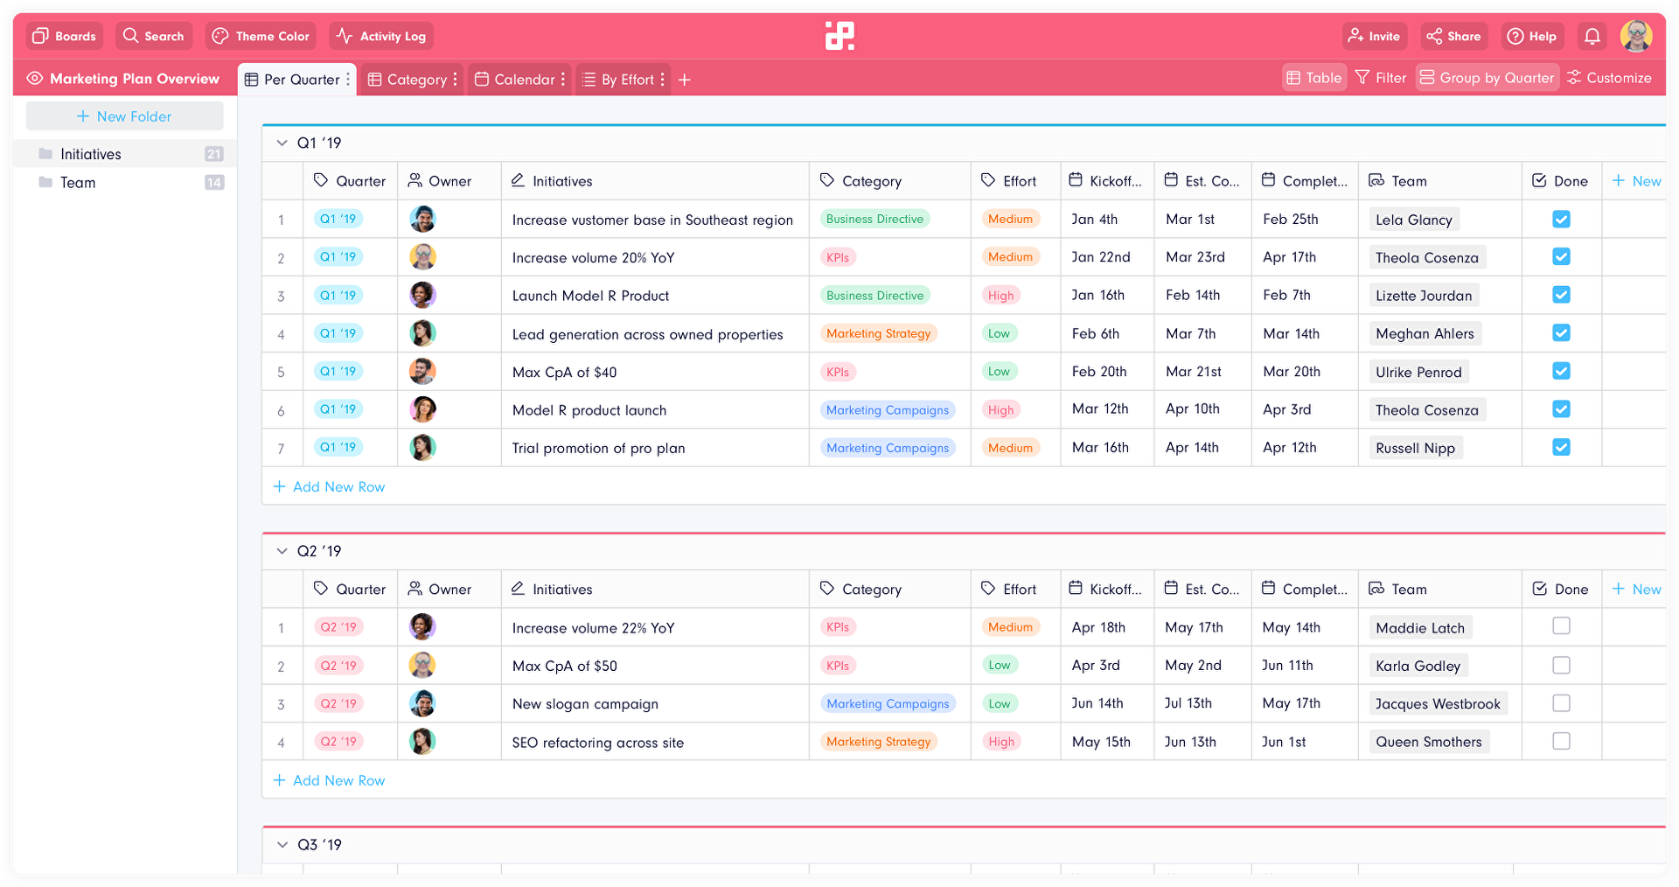Click the Share button

click(x=1453, y=36)
